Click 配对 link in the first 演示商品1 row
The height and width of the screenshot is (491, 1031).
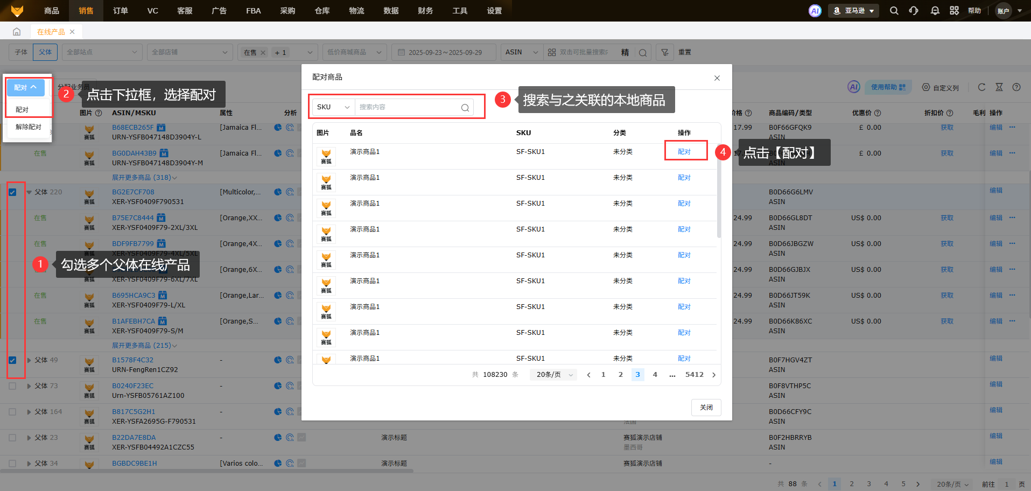tap(684, 152)
